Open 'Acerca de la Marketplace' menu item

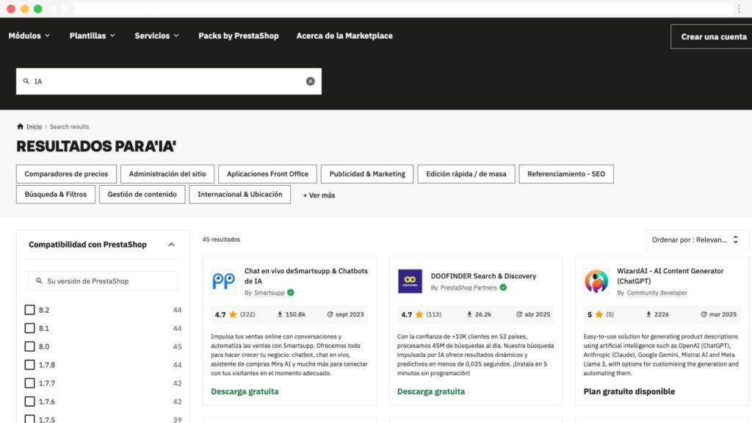tap(344, 35)
